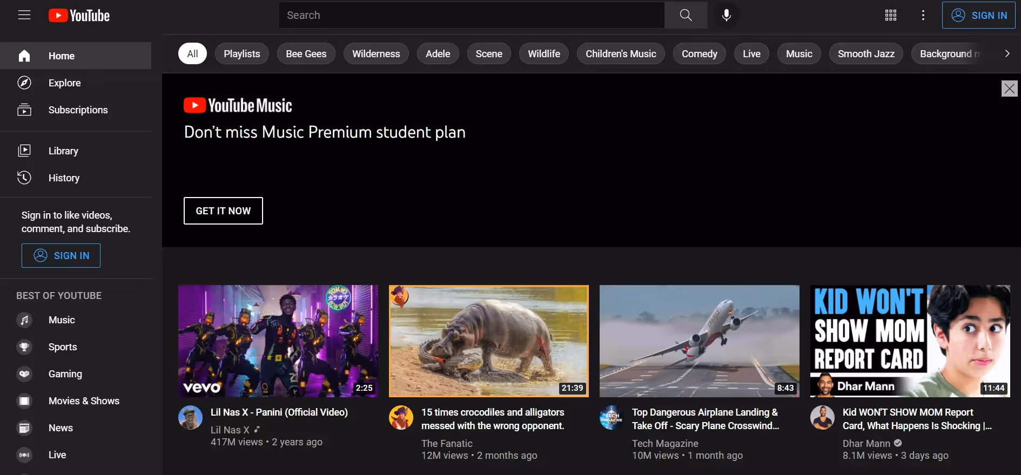Select the Wildlife filter chip
Viewport: 1021px width, 475px height.
coord(544,53)
